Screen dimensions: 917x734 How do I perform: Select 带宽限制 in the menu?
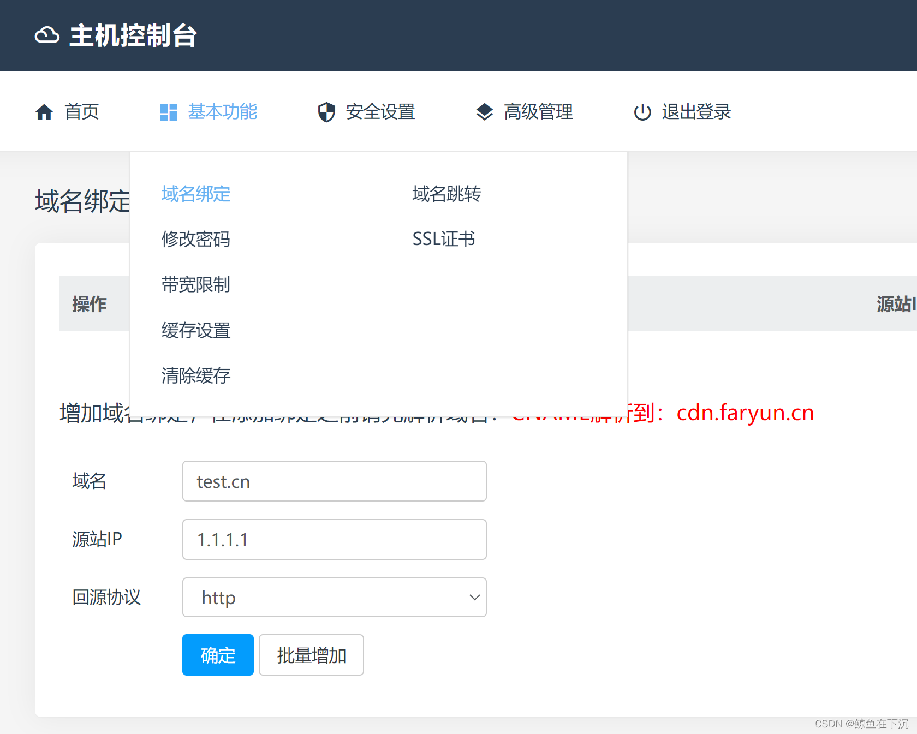(x=195, y=284)
